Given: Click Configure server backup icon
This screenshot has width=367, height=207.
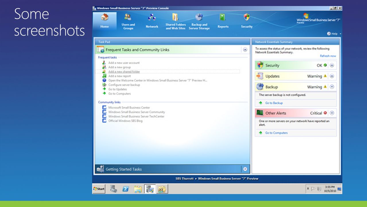Looking at the screenshot, I should (104, 85).
